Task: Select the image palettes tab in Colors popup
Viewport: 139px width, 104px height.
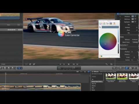Action: click(x=111, y=23)
